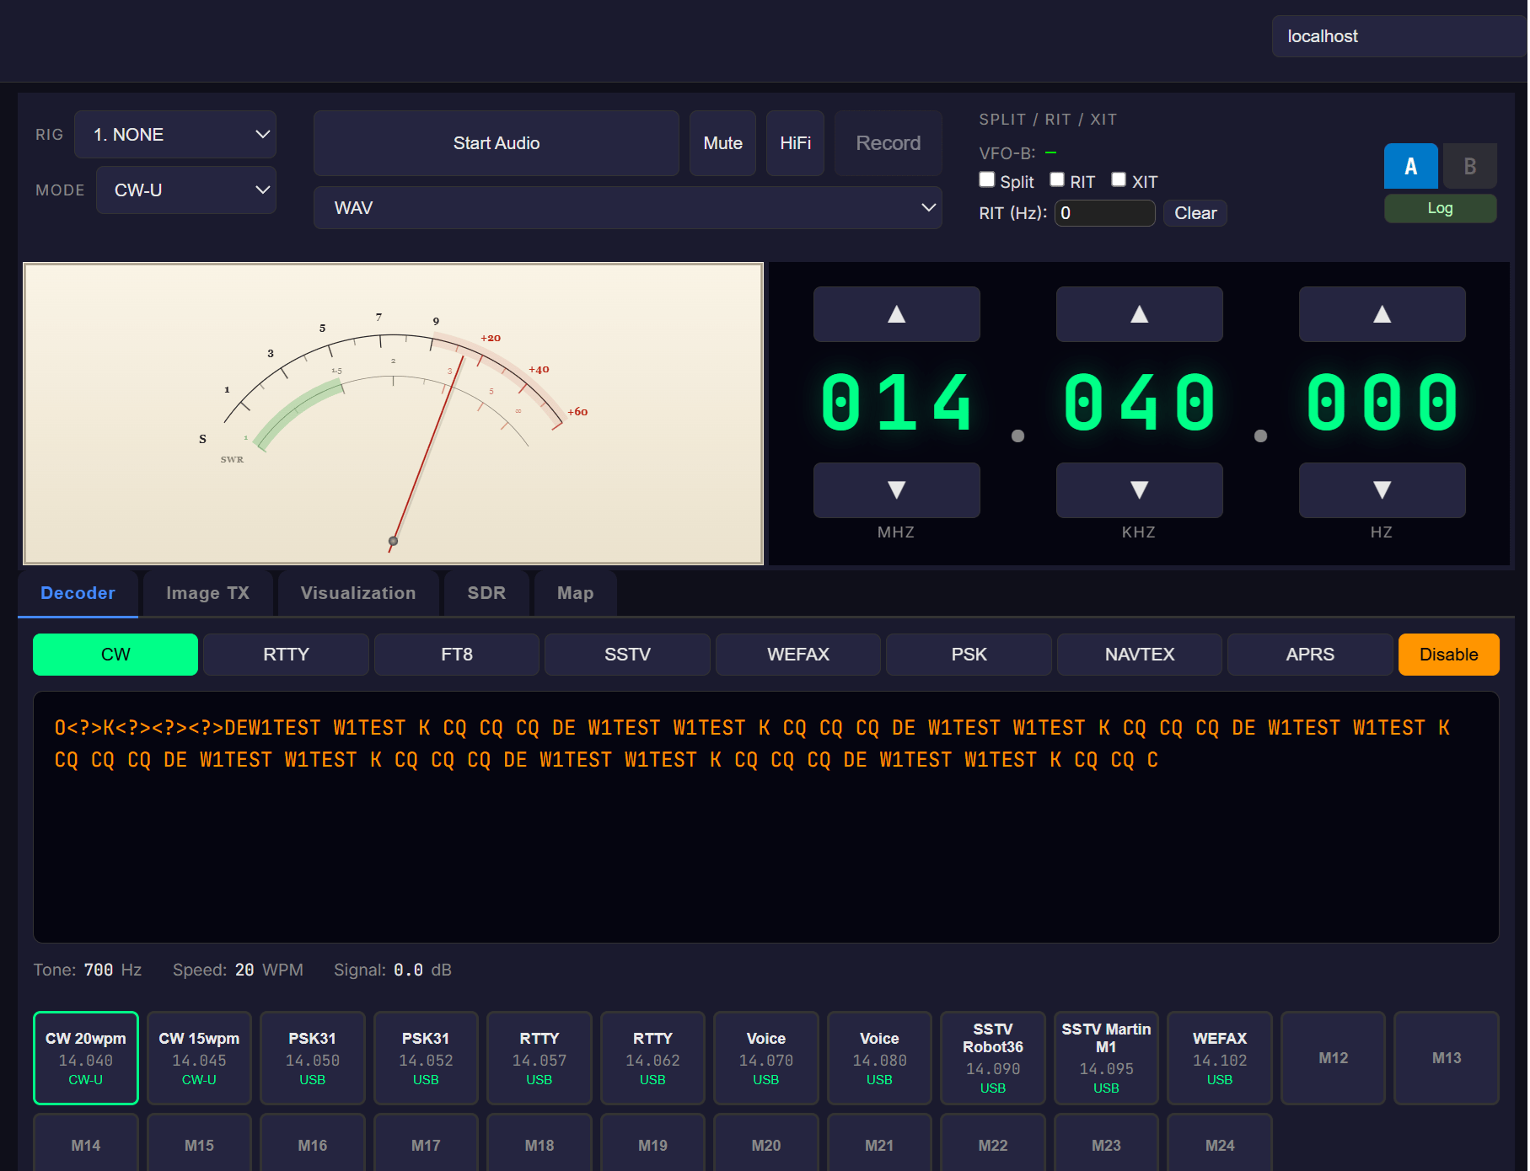Select VFO B
This screenshot has height=1171, width=1530.
pos(1469,166)
